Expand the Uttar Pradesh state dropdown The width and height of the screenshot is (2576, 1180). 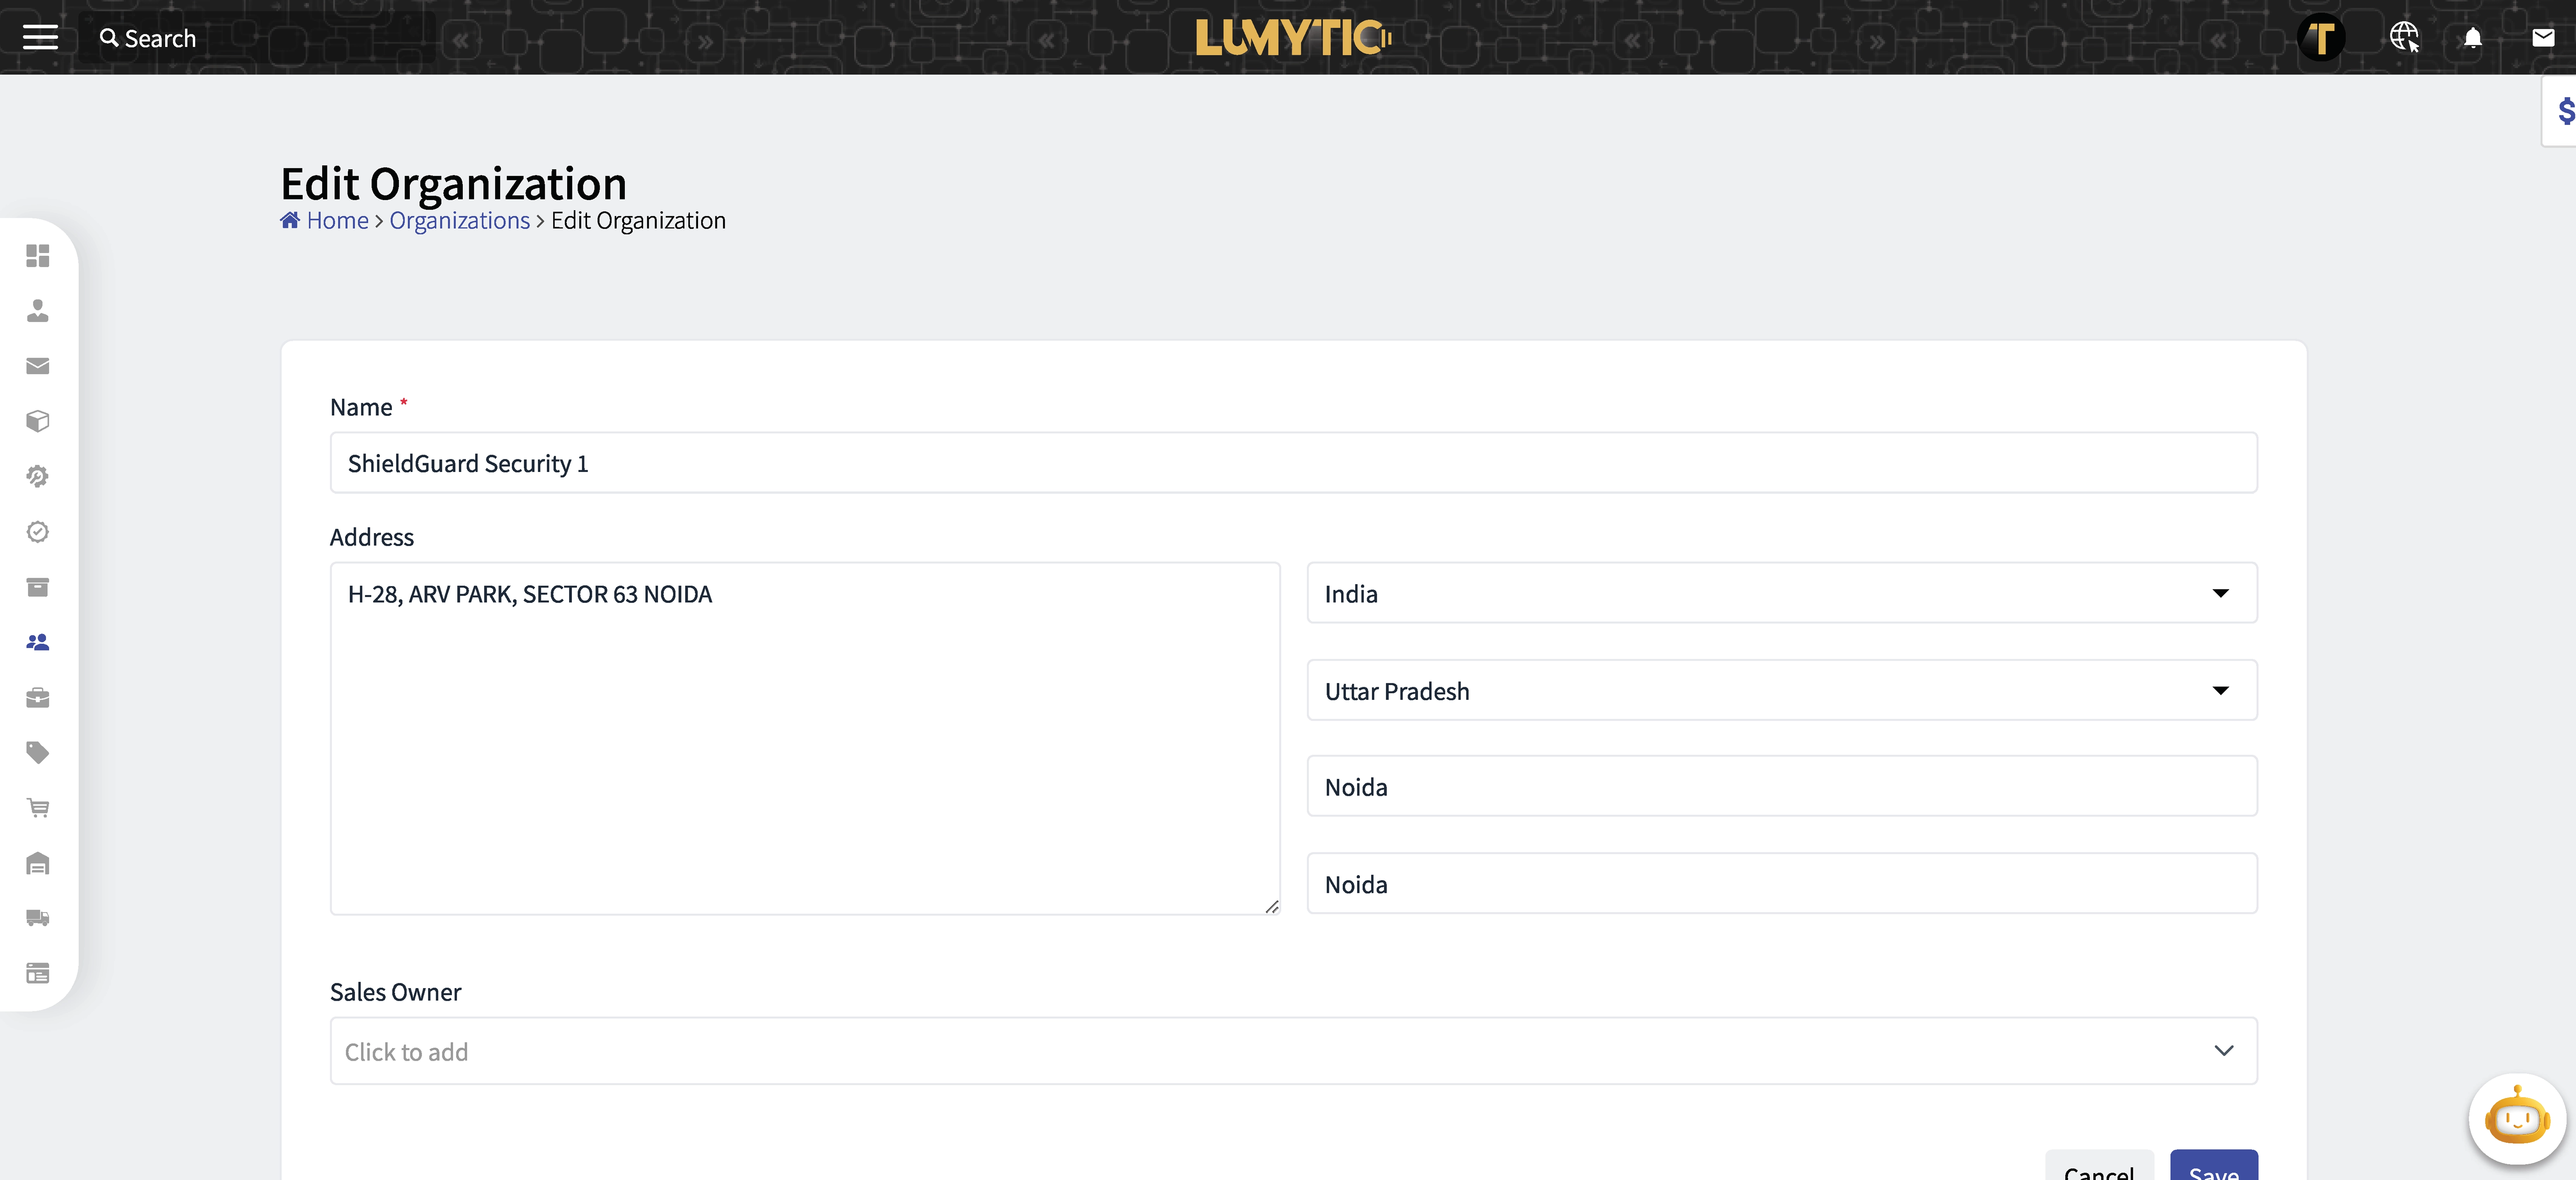[x=2220, y=690]
